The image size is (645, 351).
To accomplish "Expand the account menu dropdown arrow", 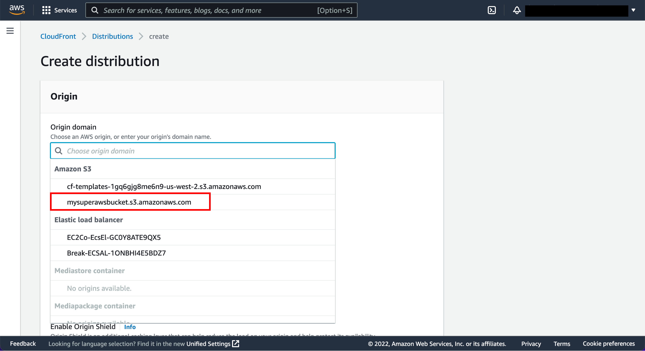I will click(633, 10).
